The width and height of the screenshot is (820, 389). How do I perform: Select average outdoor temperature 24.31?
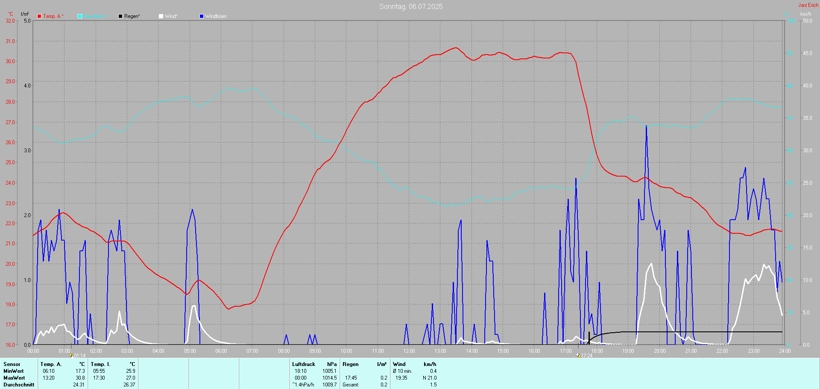point(79,385)
